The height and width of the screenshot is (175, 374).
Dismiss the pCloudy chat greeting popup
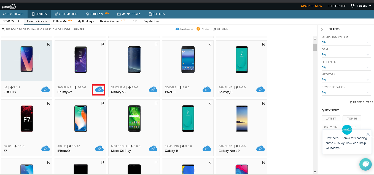(368, 134)
